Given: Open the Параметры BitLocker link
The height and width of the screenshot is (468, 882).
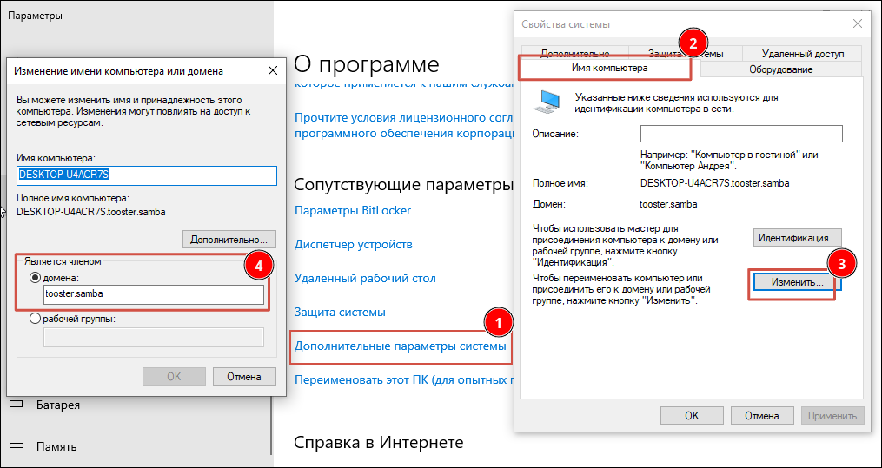Looking at the screenshot, I should point(353,210).
